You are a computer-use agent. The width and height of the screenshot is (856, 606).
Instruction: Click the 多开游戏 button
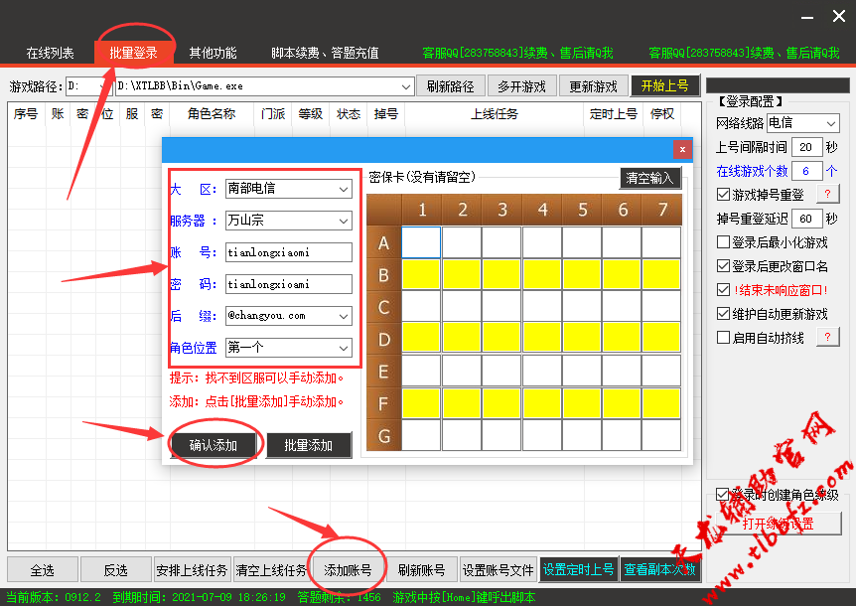[x=521, y=86]
